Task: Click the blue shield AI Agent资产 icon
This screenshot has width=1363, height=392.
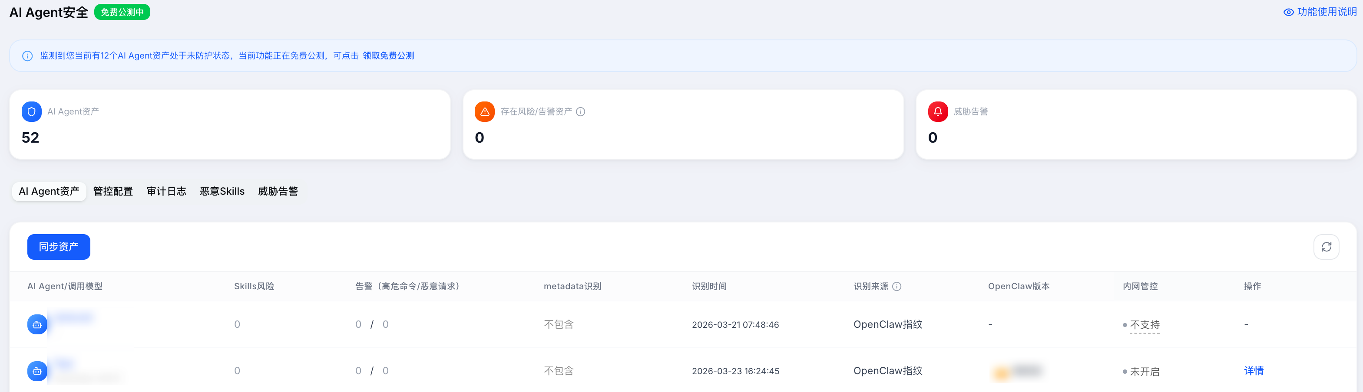Action: [x=31, y=111]
